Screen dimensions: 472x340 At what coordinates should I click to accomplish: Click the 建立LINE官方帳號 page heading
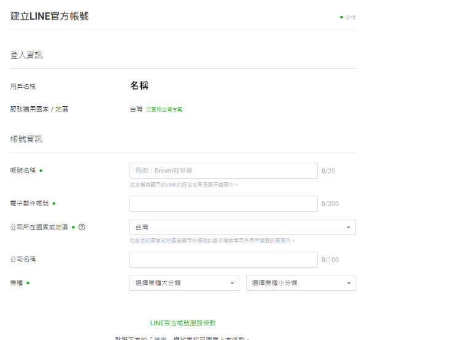(x=49, y=16)
